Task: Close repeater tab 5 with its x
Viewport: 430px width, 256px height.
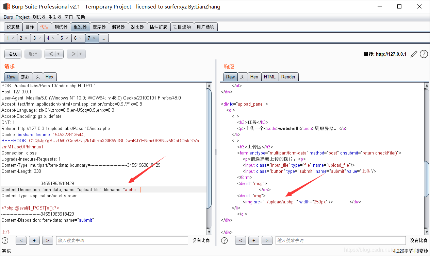Action: [67, 38]
